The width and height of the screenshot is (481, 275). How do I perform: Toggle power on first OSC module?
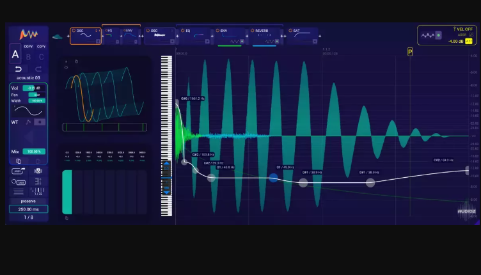point(74,30)
